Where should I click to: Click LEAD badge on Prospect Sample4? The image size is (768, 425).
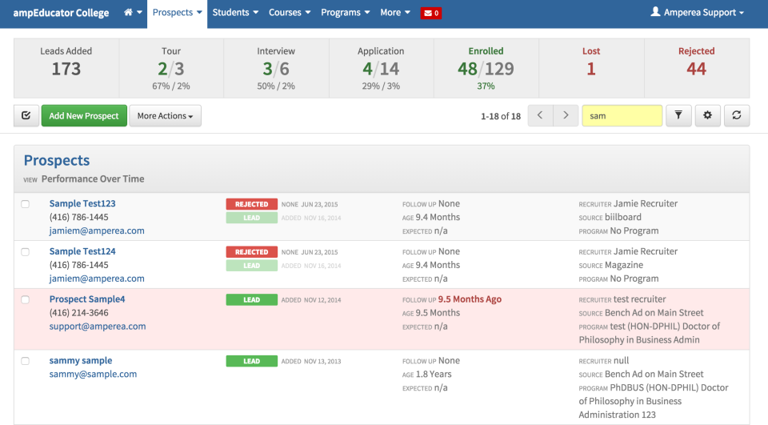[x=252, y=299]
